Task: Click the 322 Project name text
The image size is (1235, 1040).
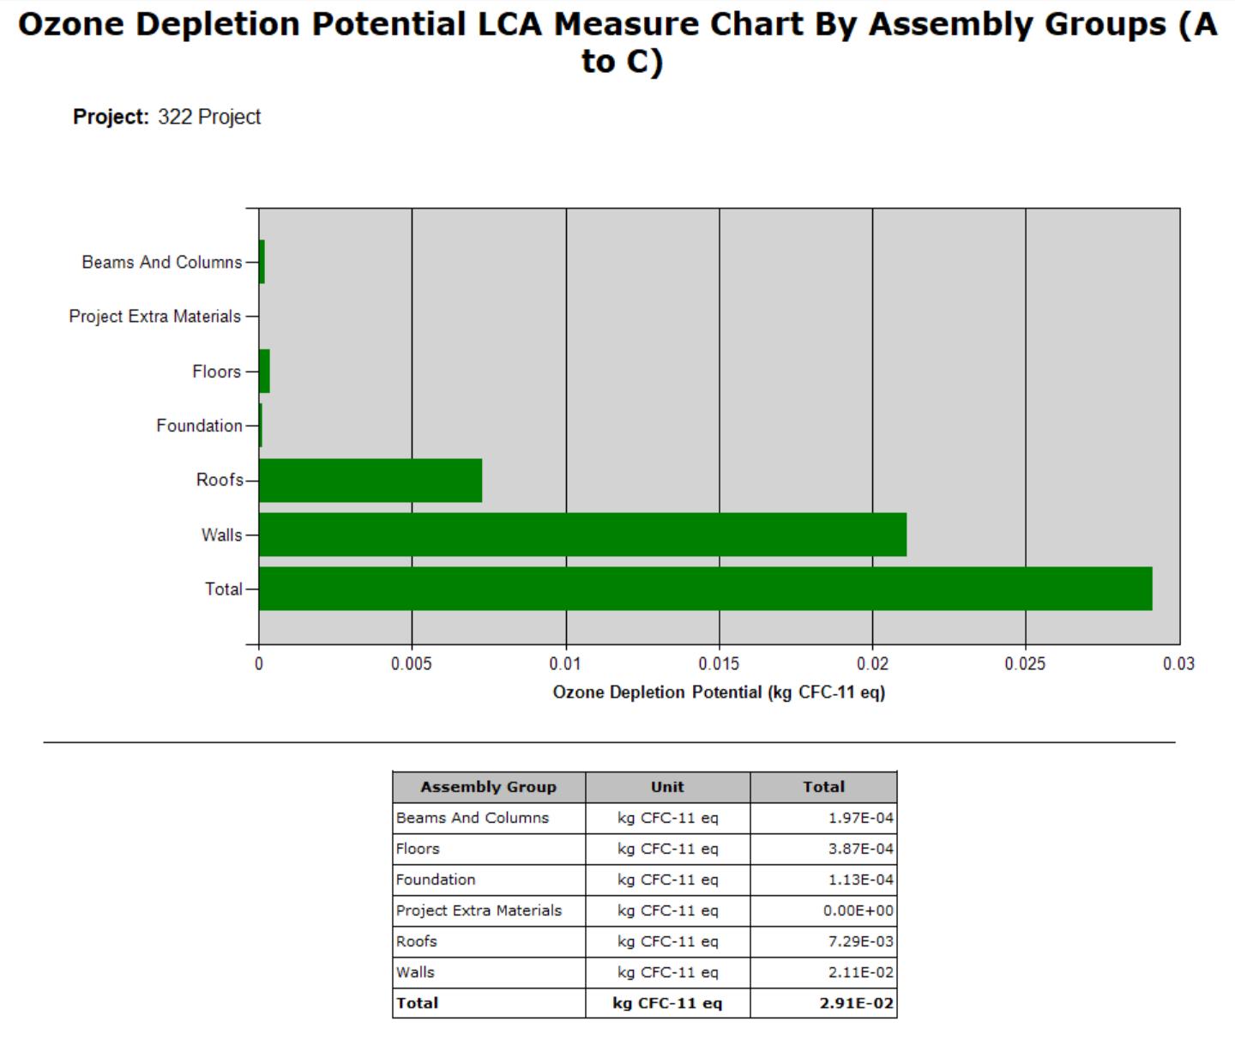Action: pyautogui.click(x=209, y=117)
